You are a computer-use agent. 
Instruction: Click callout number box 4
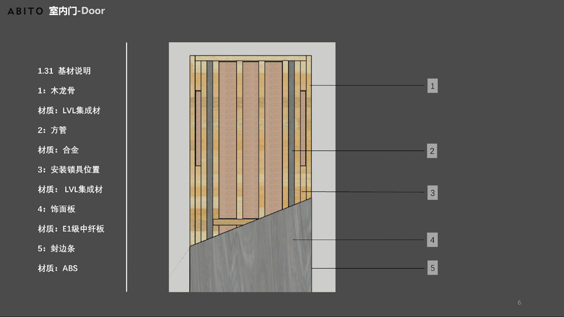432,240
